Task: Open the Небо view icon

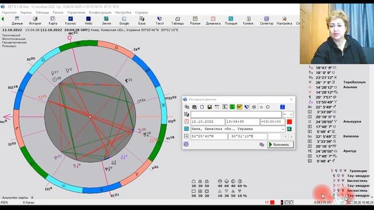Action: tap(88, 21)
